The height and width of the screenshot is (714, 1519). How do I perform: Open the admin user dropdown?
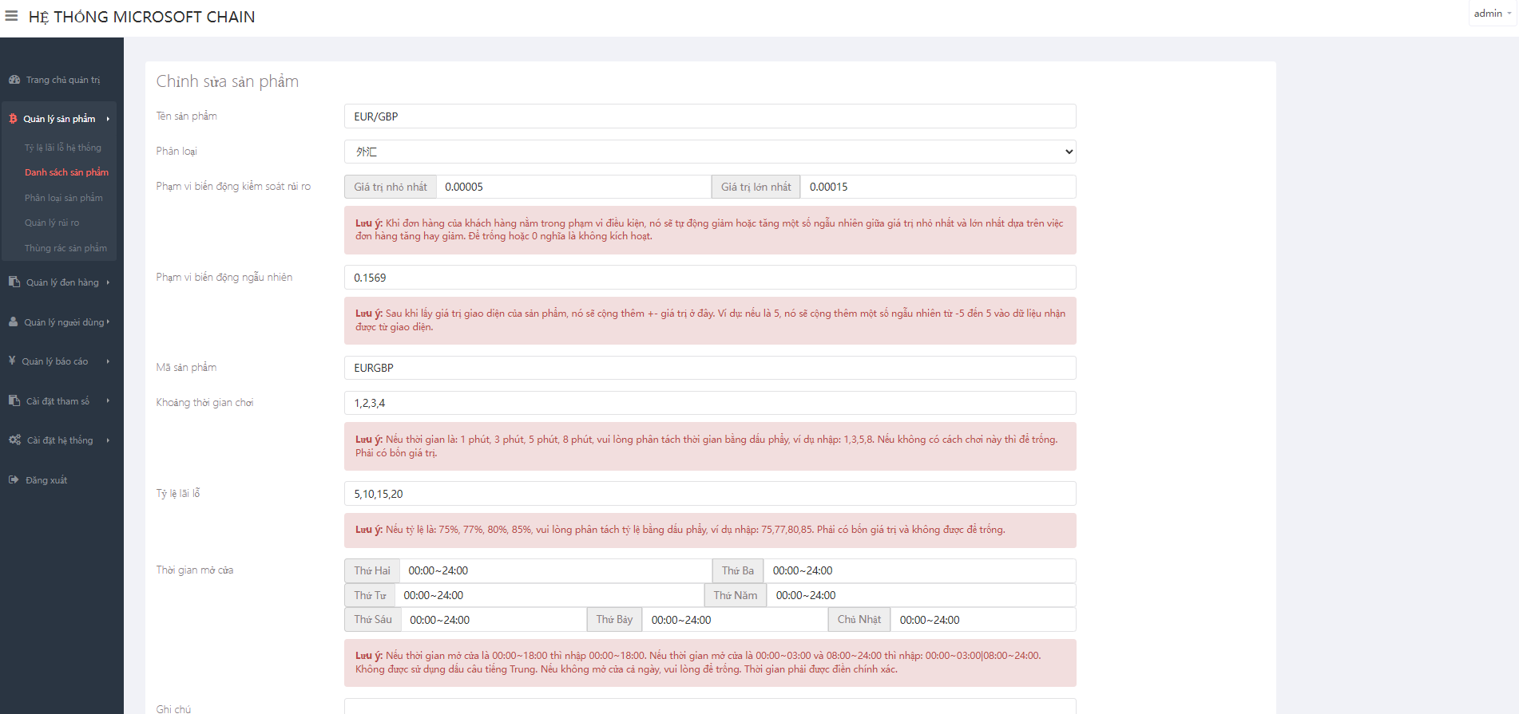1491,14
